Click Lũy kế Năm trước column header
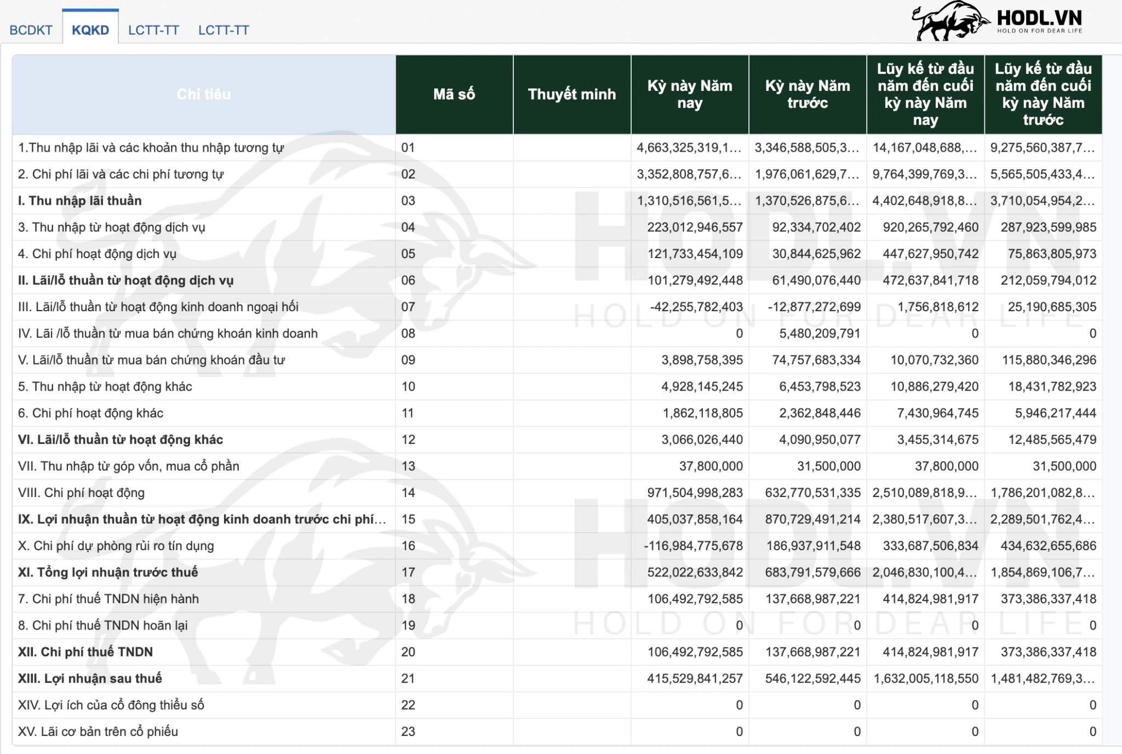Screen dimensions: 1122x754 [1043, 94]
